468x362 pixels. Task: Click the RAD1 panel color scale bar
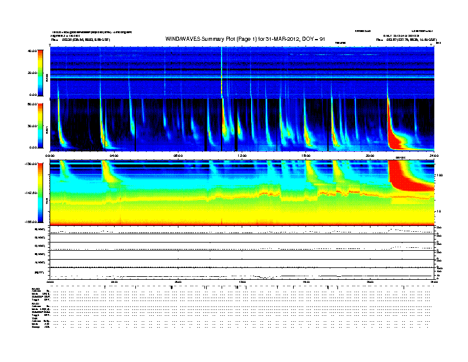click(x=40, y=125)
